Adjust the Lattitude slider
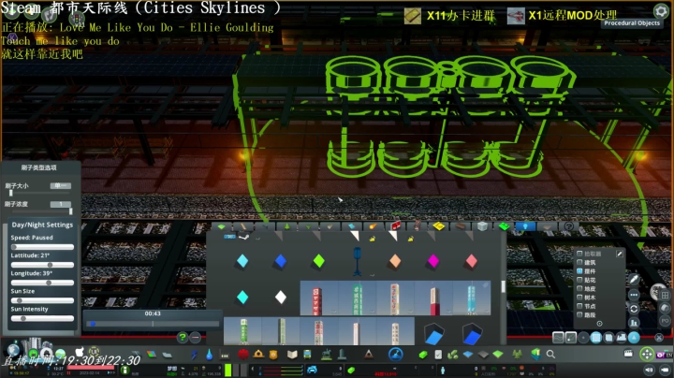 pos(42,265)
